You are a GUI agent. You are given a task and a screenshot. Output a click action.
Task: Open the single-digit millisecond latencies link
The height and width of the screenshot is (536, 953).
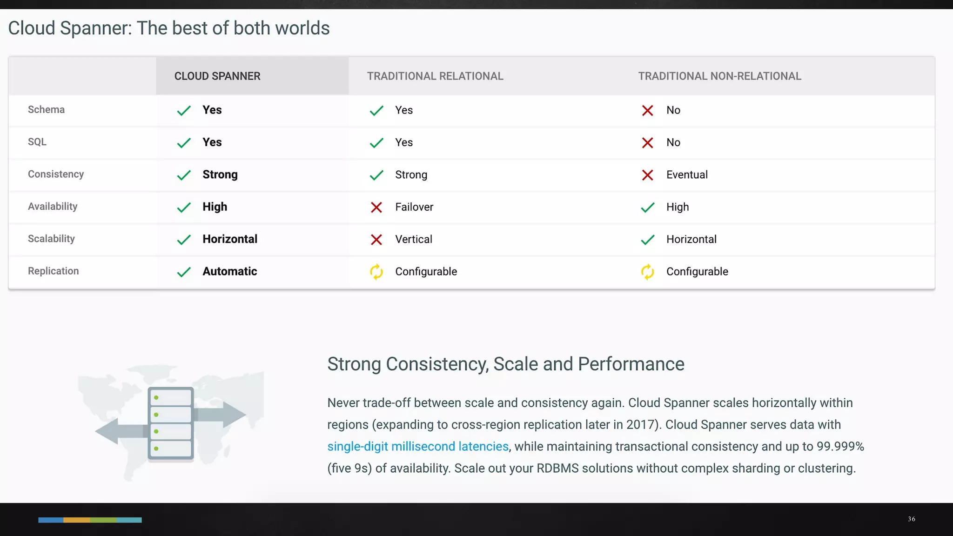[417, 446]
